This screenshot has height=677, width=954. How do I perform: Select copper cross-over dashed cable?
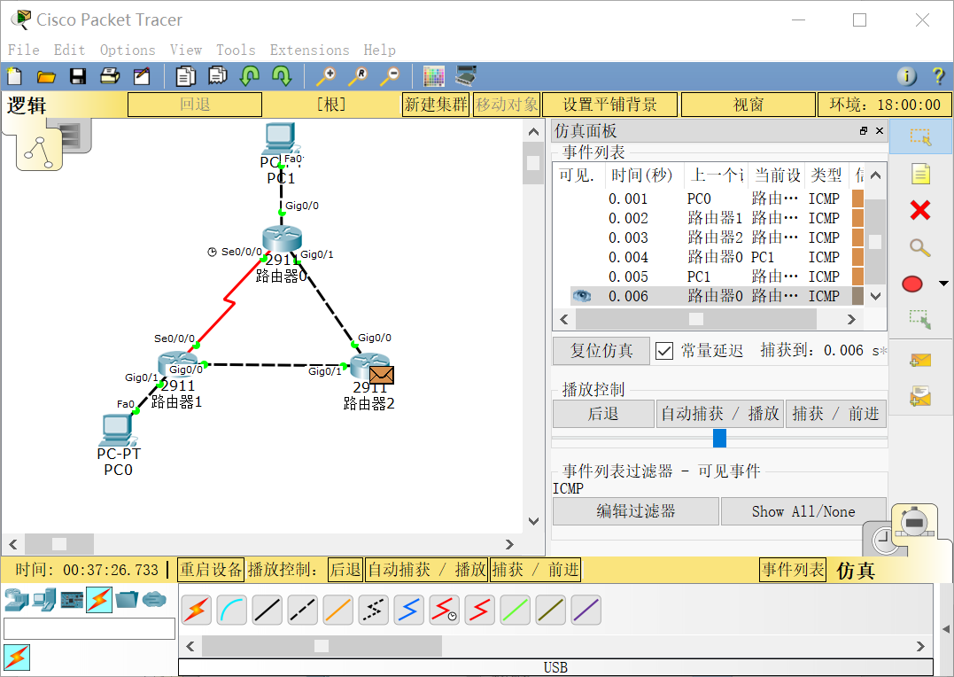[x=302, y=610]
